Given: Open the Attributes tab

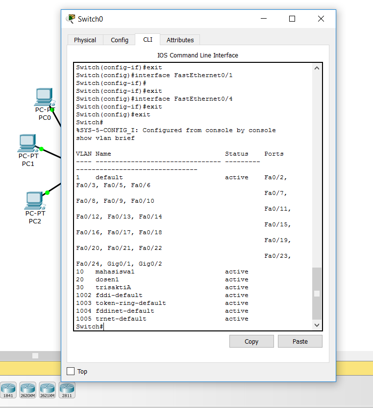Looking at the screenshot, I should [180, 40].
